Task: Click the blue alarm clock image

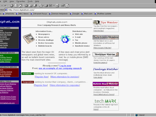Action: coord(65,39)
